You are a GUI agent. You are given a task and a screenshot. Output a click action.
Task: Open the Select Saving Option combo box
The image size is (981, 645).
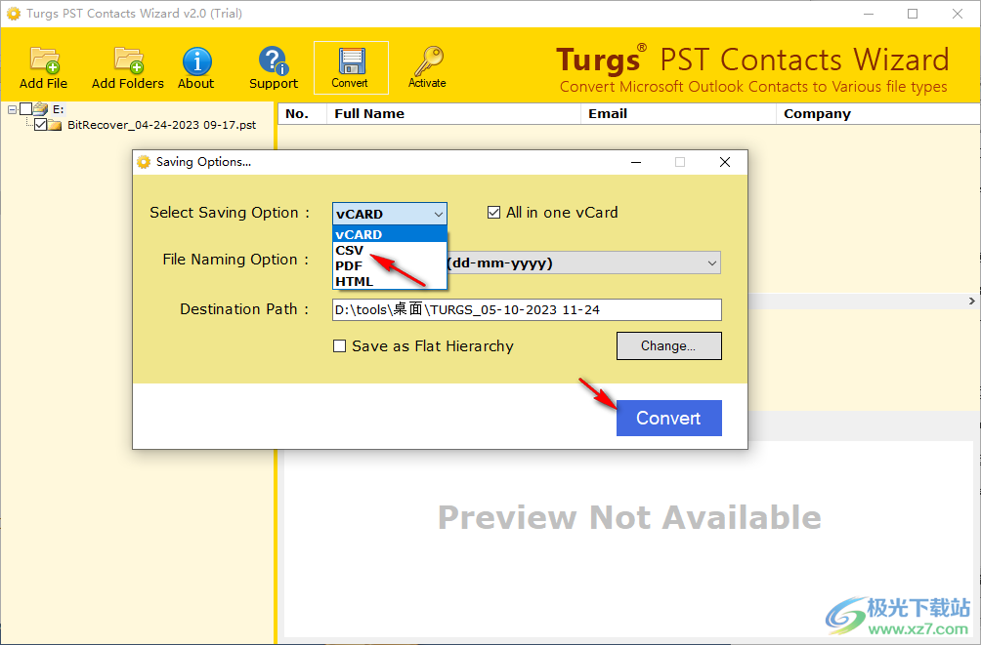coord(390,214)
